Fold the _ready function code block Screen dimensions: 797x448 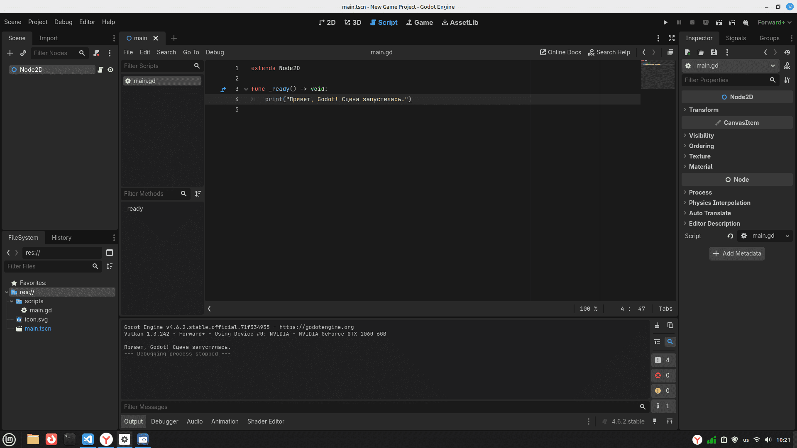246,89
